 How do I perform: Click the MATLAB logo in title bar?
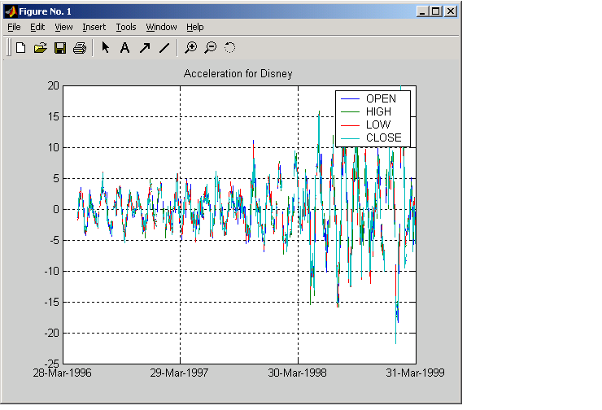coord(11,11)
